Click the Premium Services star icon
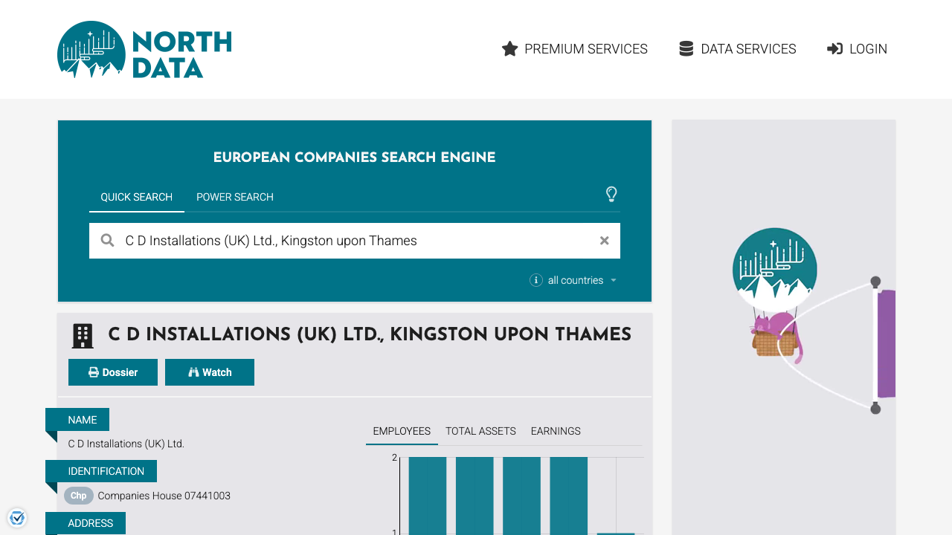 coord(509,49)
